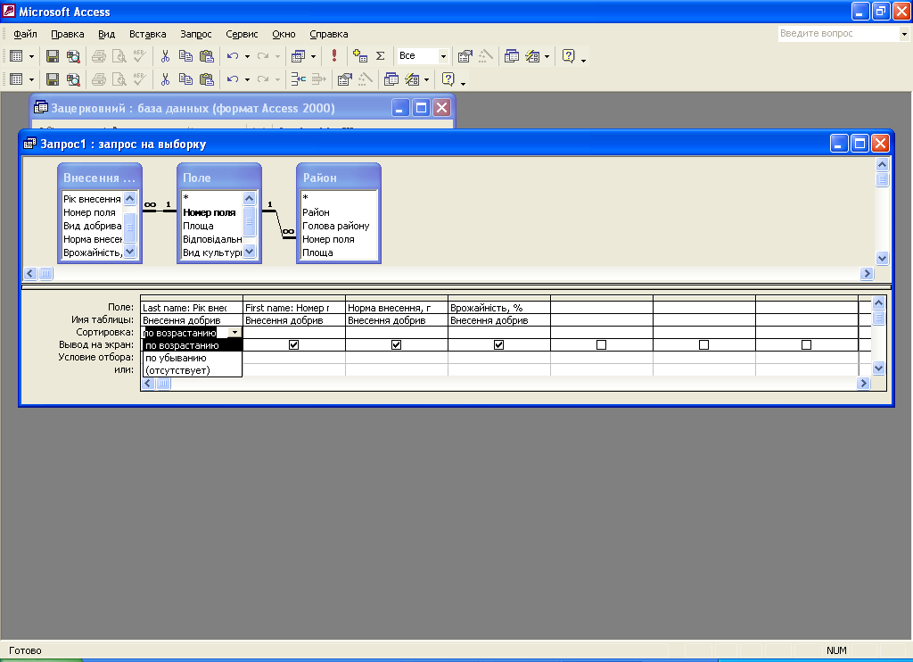The height and width of the screenshot is (662, 913).
Task: Paste using lower toolbar clipboard icon
Action: pyautogui.click(x=206, y=79)
